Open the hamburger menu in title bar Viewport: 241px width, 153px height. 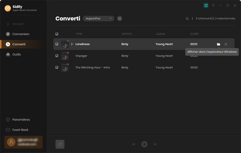coord(213,5)
